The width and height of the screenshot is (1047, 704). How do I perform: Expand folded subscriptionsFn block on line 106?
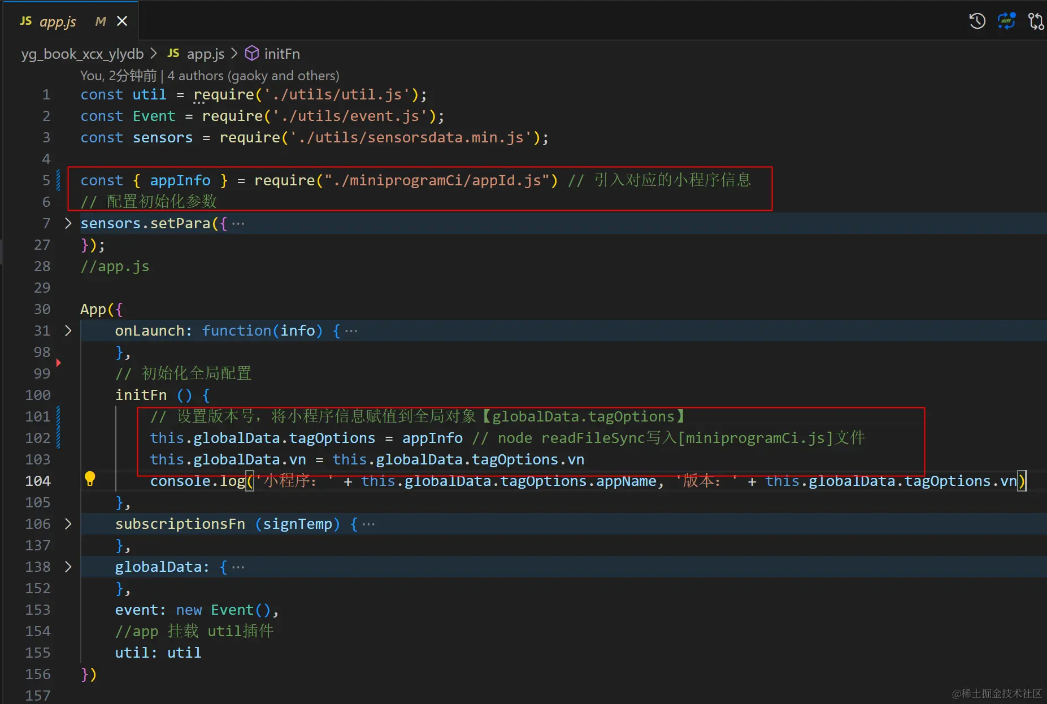(68, 524)
